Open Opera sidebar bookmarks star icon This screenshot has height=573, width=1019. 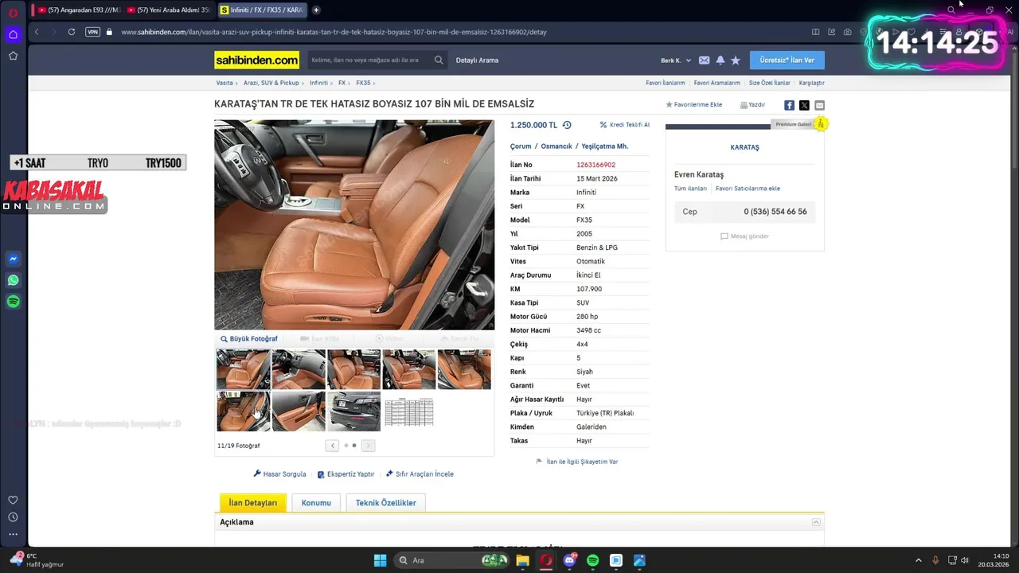pyautogui.click(x=13, y=56)
